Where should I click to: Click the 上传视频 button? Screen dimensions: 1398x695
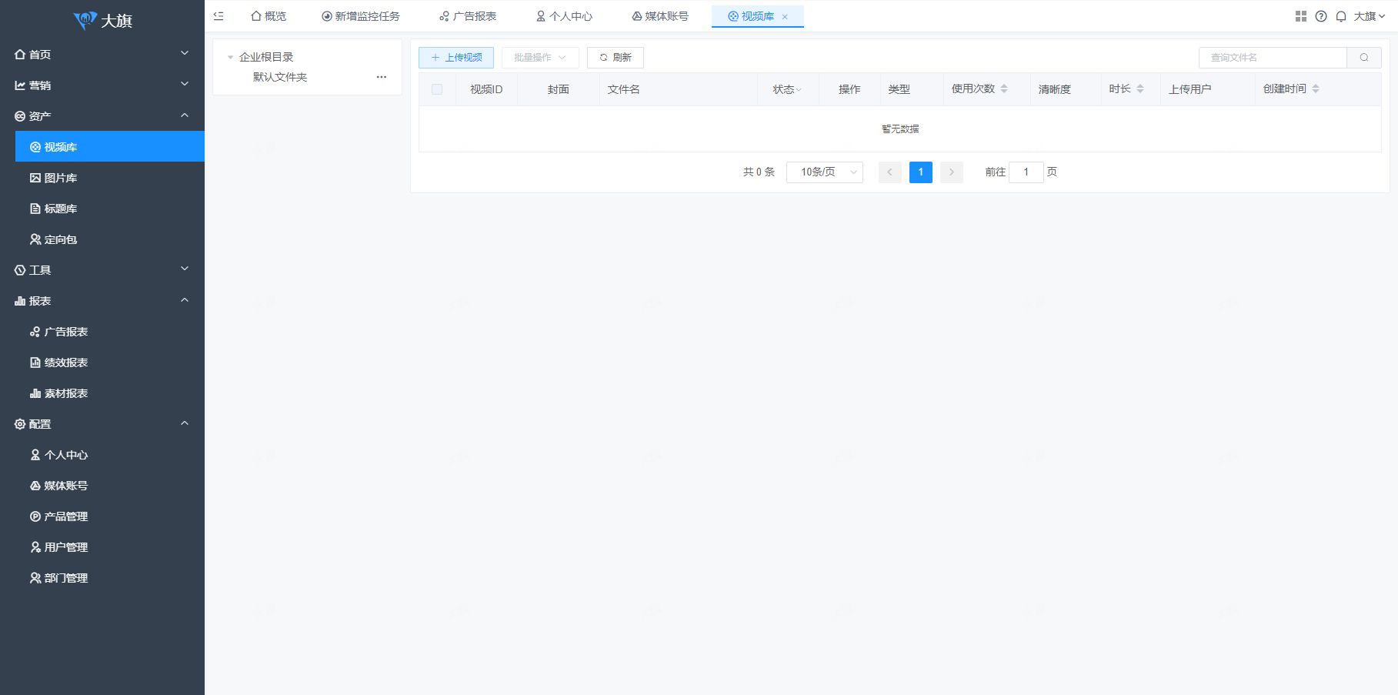(x=456, y=58)
